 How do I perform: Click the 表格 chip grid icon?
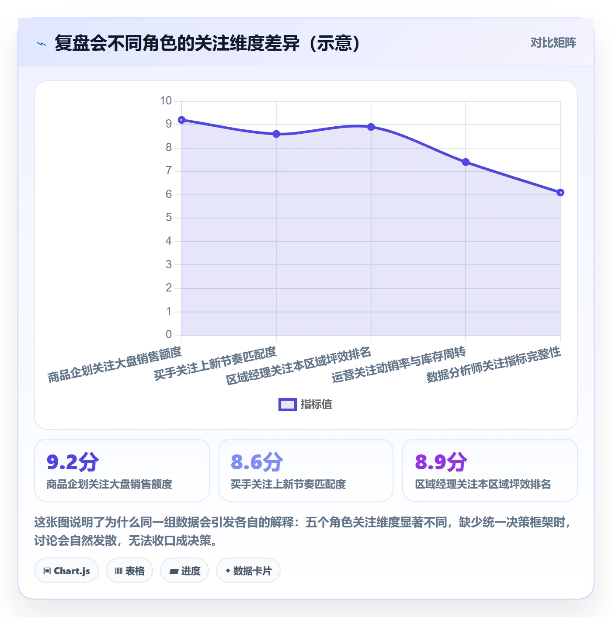(118, 571)
